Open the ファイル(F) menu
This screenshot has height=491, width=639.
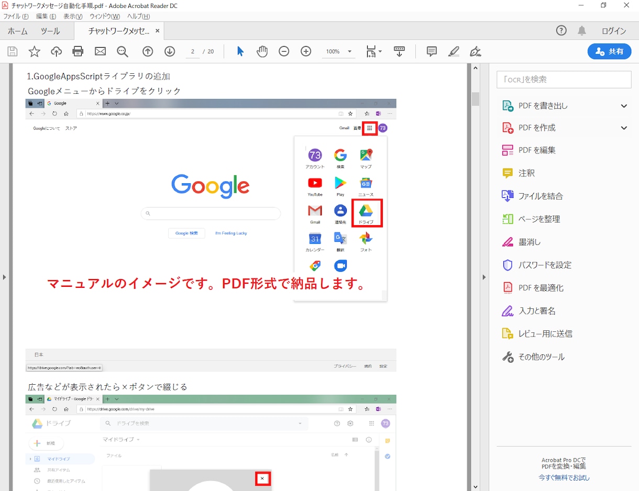(16, 17)
